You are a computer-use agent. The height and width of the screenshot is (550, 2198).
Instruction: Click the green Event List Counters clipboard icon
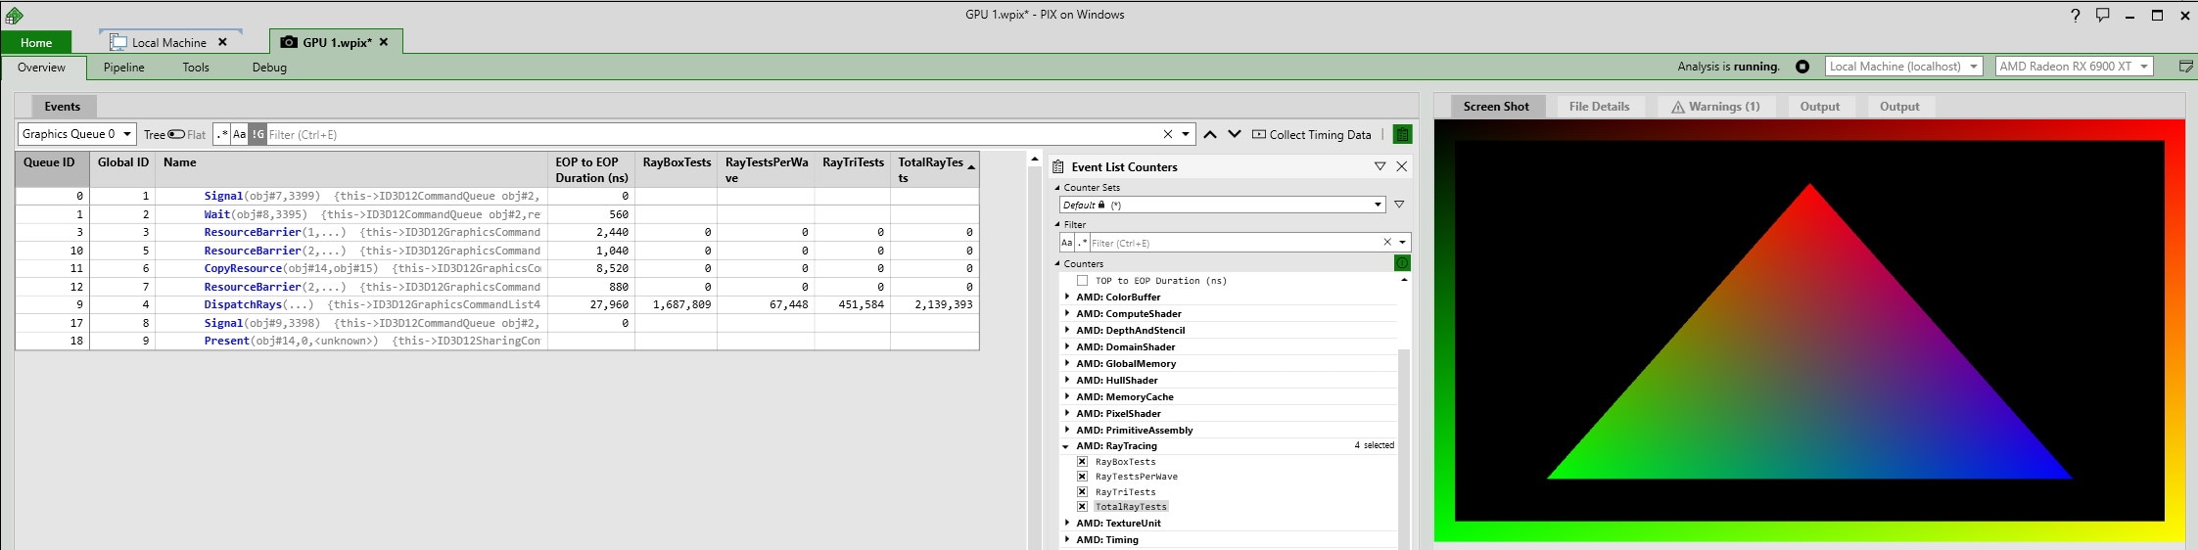[x=1402, y=135]
